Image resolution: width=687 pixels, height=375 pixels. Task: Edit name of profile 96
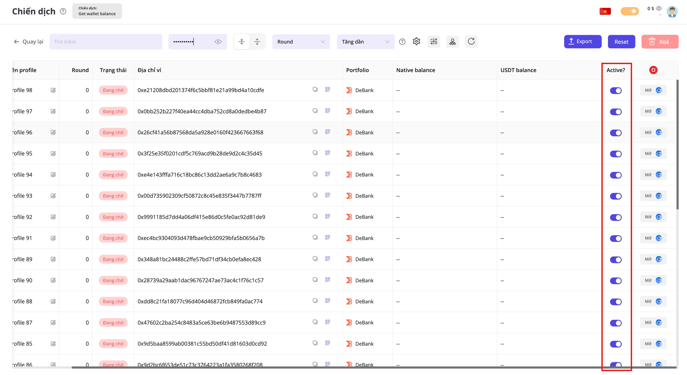(x=53, y=132)
